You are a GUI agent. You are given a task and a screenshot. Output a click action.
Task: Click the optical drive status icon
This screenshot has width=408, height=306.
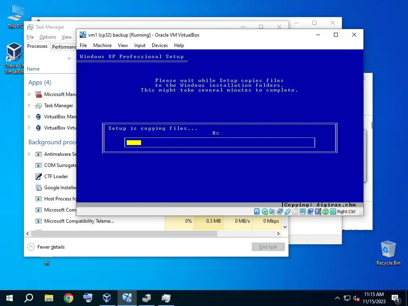pos(265,212)
